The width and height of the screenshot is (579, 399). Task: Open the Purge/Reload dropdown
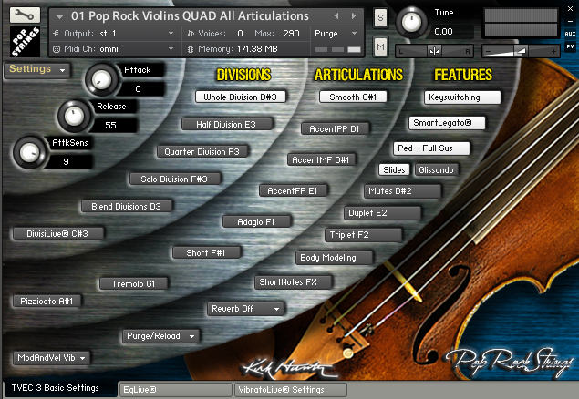[x=160, y=336]
